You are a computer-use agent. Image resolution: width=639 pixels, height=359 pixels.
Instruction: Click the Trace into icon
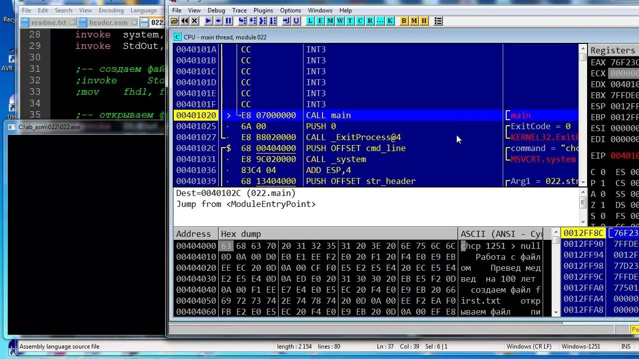[x=263, y=21]
